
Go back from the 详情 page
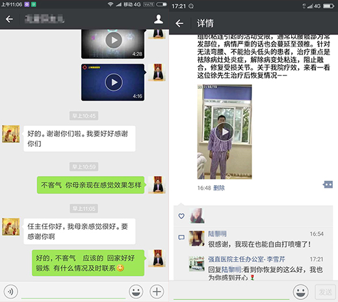point(179,23)
